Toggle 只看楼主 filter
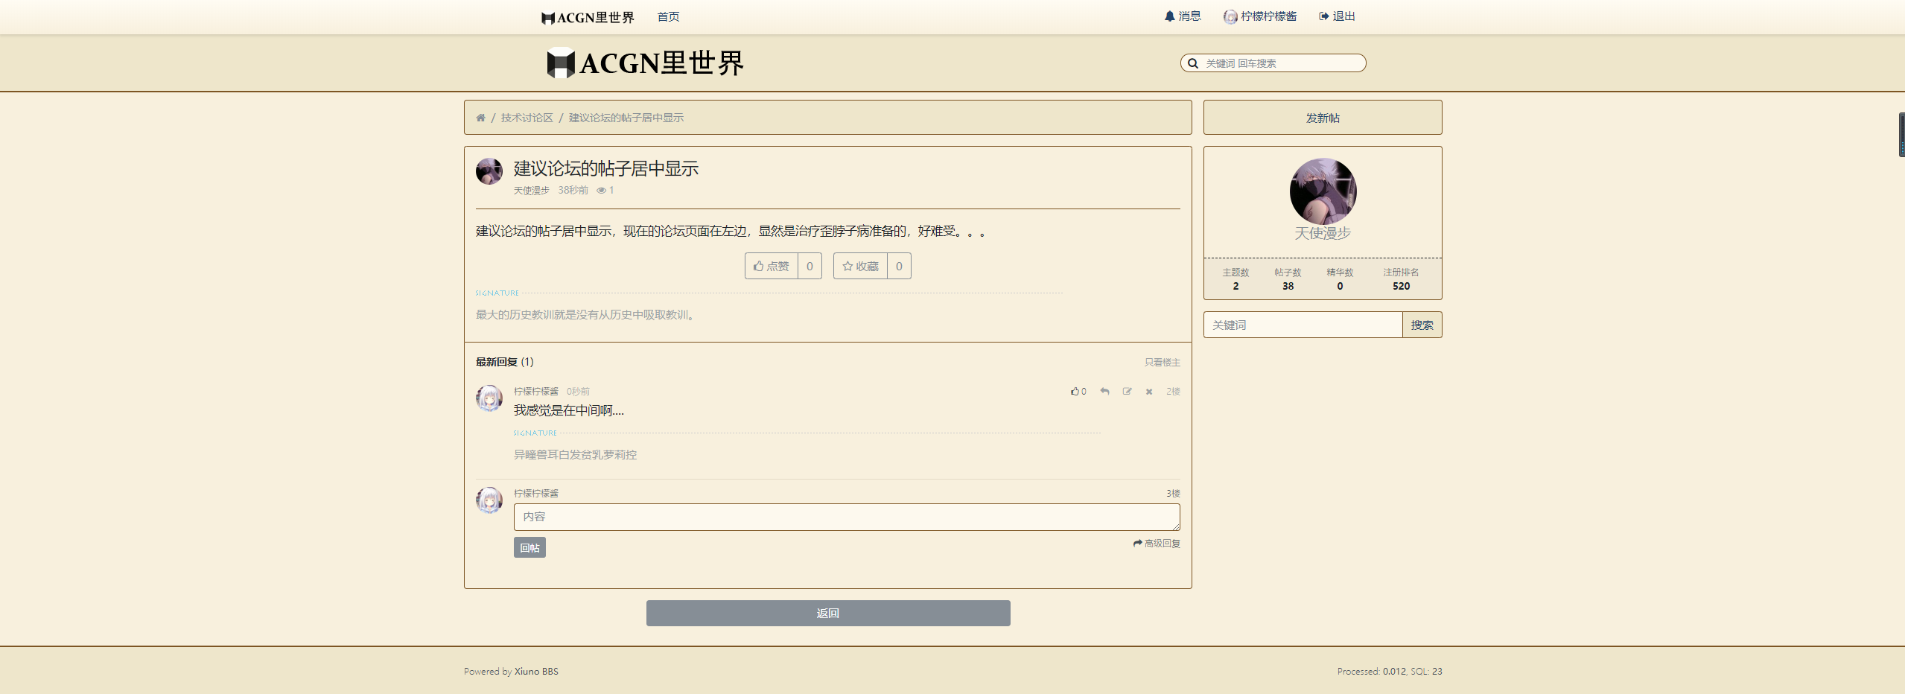Screen dimensions: 1905x694 click(1163, 363)
